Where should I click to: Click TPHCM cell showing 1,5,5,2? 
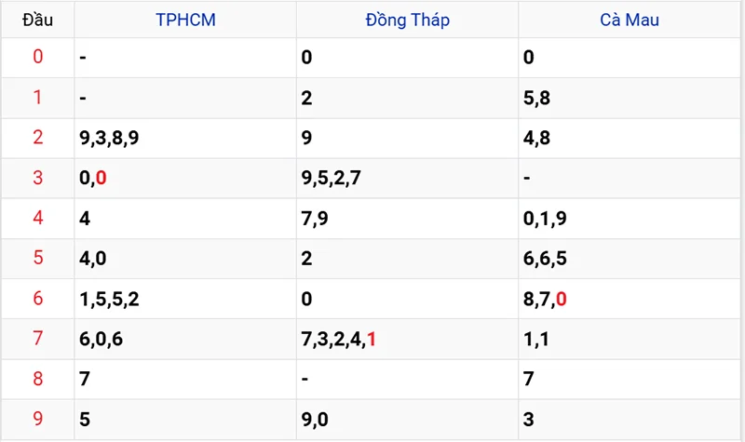point(109,299)
